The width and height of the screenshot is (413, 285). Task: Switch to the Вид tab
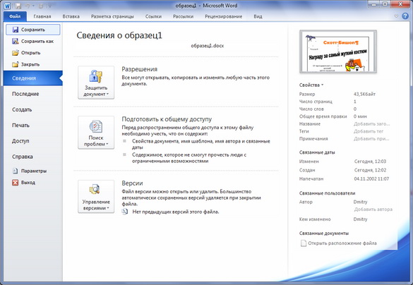pos(258,16)
